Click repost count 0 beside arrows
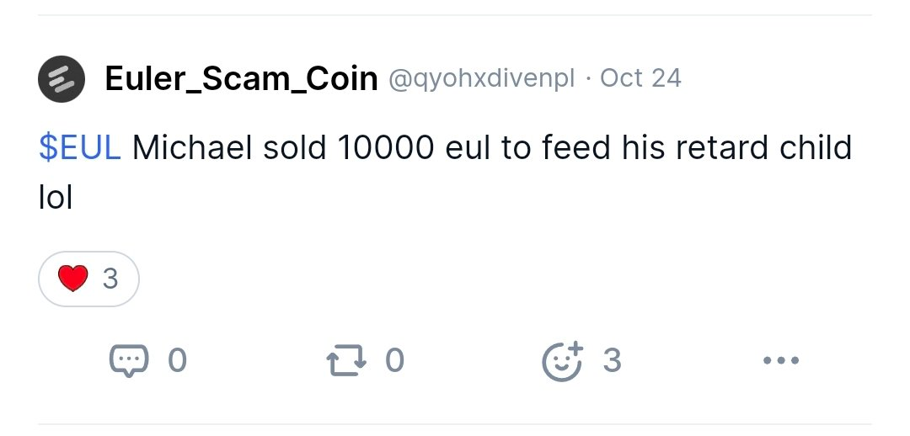910x436 pixels. [394, 361]
